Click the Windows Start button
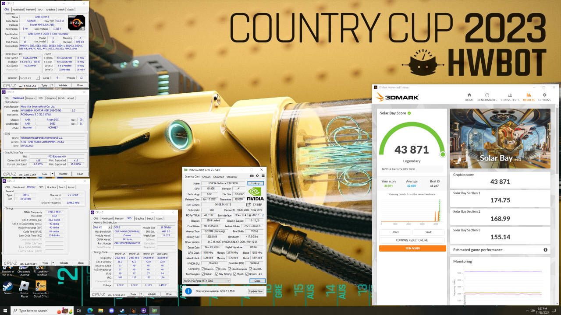The height and width of the screenshot is (315, 561). pos(5,311)
